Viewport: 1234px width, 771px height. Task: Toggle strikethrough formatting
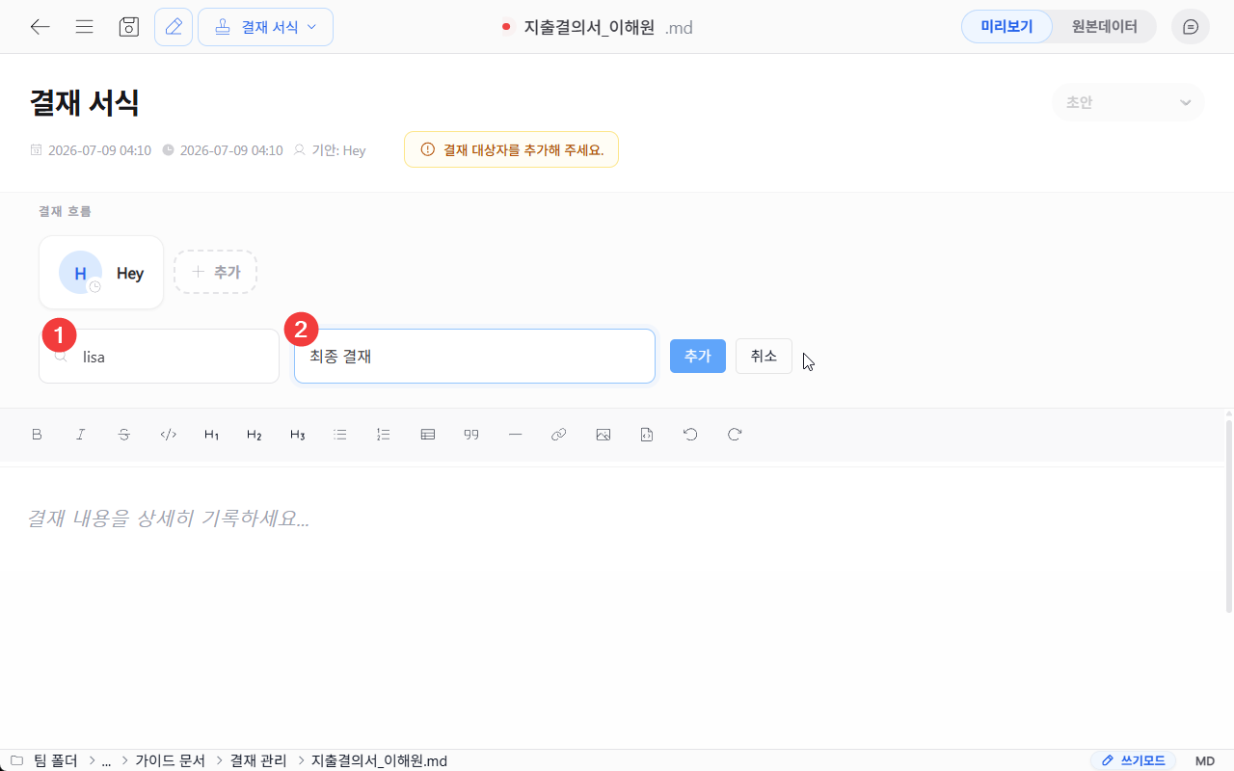pyautogui.click(x=124, y=435)
